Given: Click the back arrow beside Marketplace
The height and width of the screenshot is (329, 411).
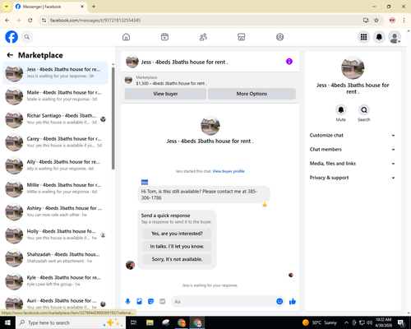Looking at the screenshot, I should (x=10, y=55).
